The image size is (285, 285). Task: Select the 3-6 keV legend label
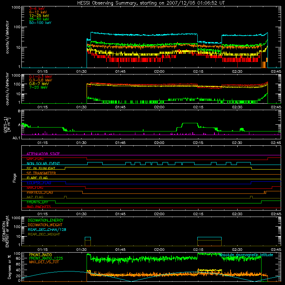click(37, 9)
